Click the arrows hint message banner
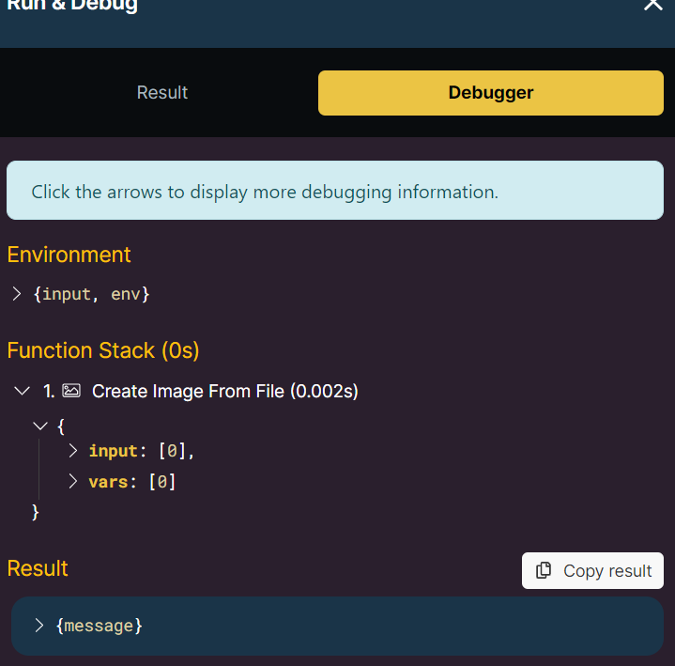This screenshot has width=675, height=666. (x=335, y=191)
